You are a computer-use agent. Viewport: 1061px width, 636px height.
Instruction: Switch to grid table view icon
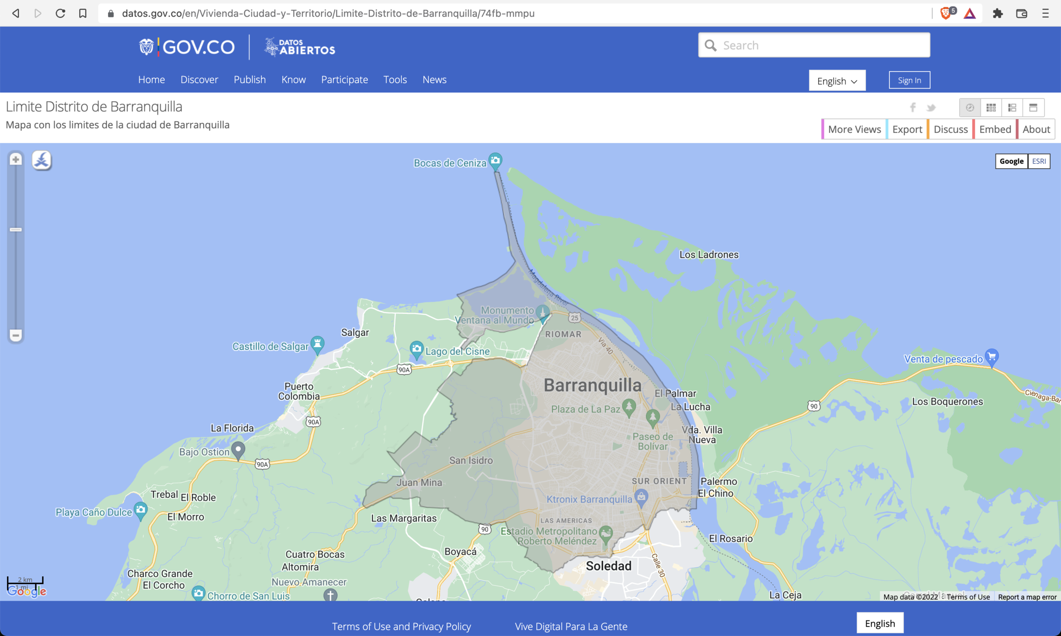(991, 107)
